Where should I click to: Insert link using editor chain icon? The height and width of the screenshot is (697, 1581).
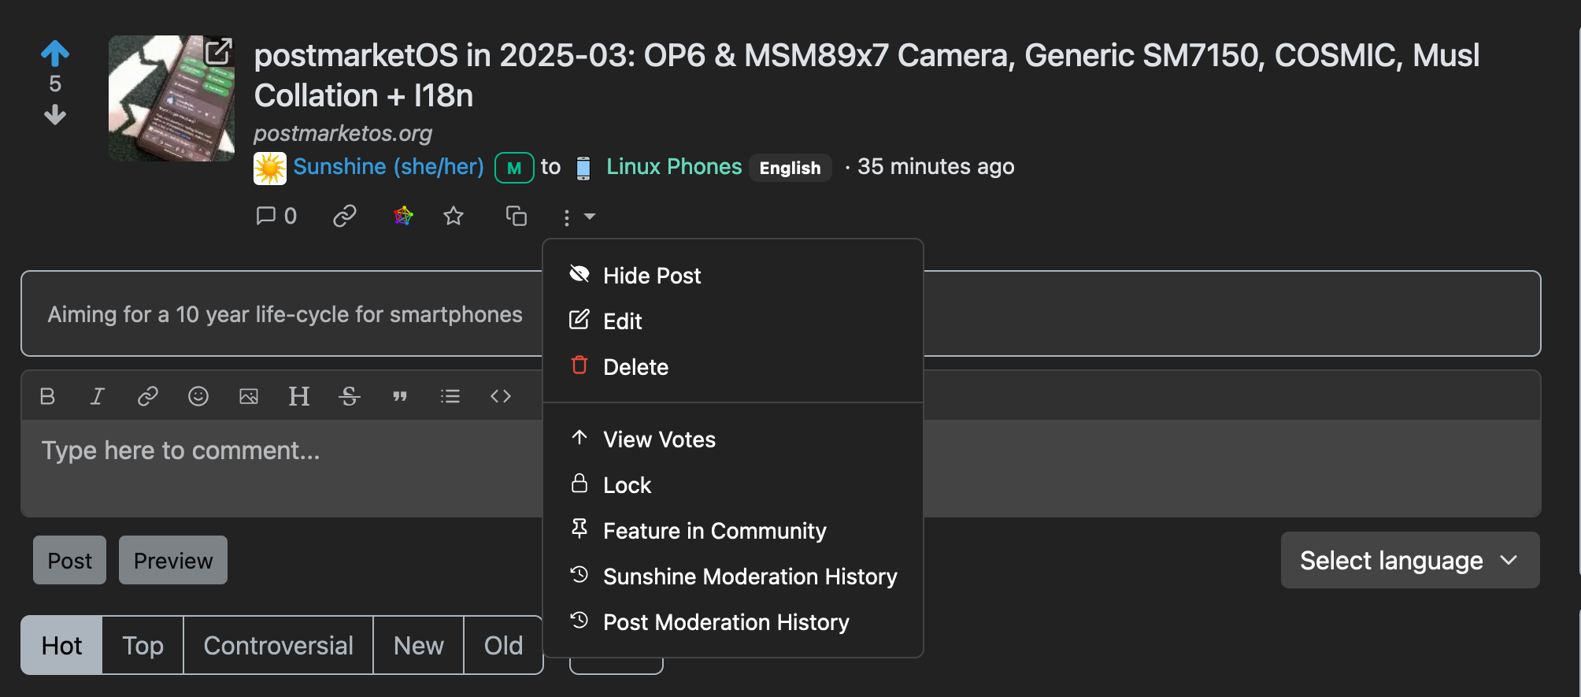[148, 396]
